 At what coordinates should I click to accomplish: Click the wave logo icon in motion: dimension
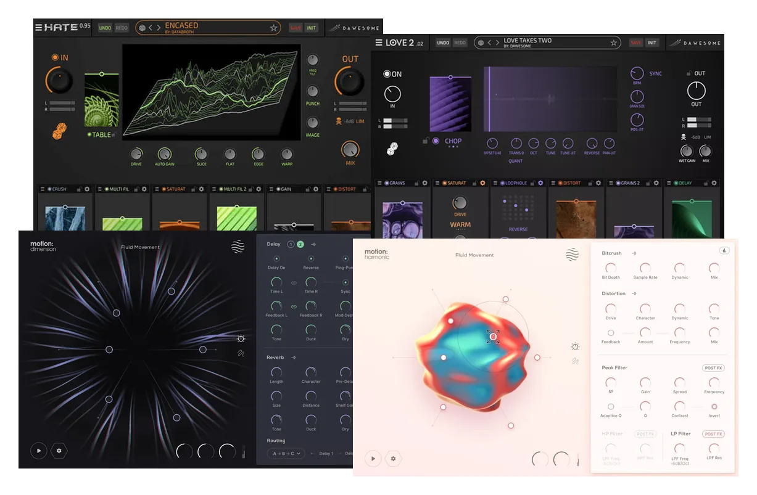point(238,247)
